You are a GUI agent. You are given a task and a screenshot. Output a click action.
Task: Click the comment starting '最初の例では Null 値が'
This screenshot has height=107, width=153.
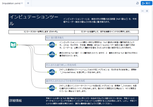tap(98, 54)
